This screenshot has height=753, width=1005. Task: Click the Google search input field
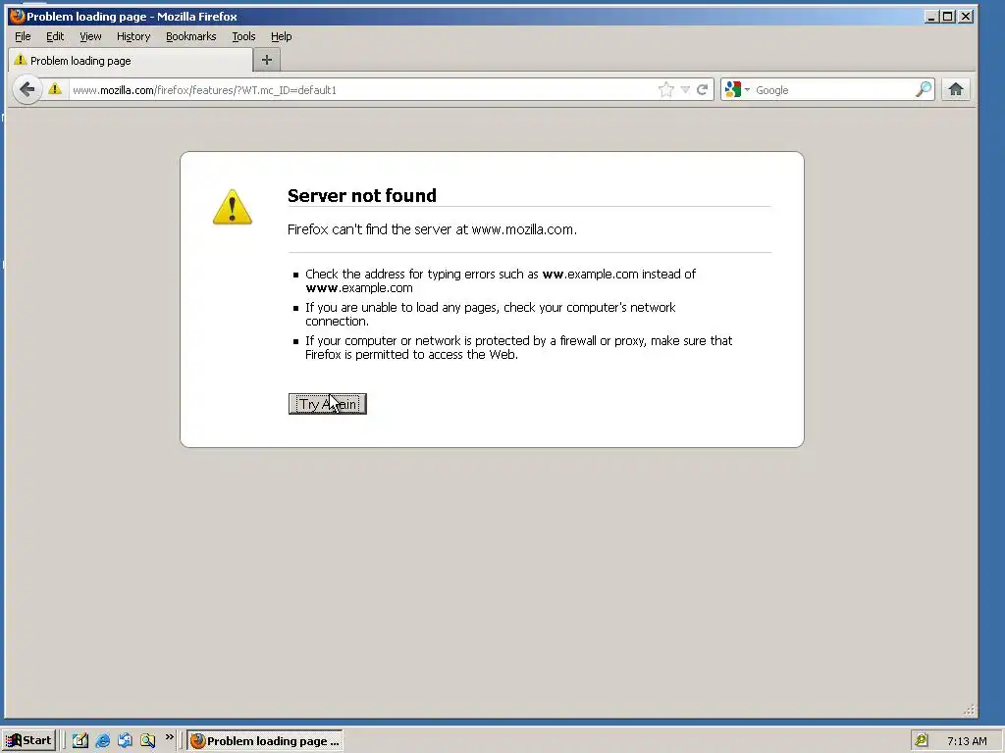tap(833, 90)
